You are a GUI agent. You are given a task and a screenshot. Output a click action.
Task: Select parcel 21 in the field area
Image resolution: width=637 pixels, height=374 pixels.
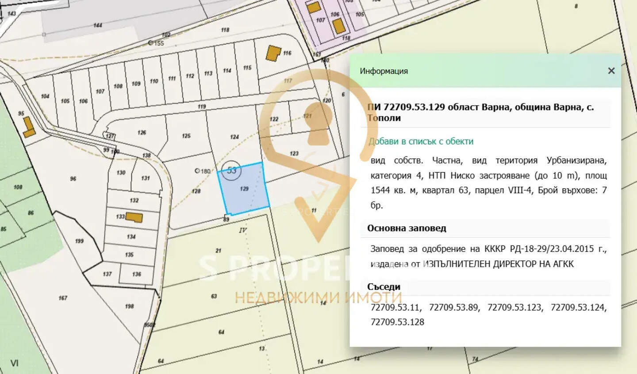coord(218,251)
